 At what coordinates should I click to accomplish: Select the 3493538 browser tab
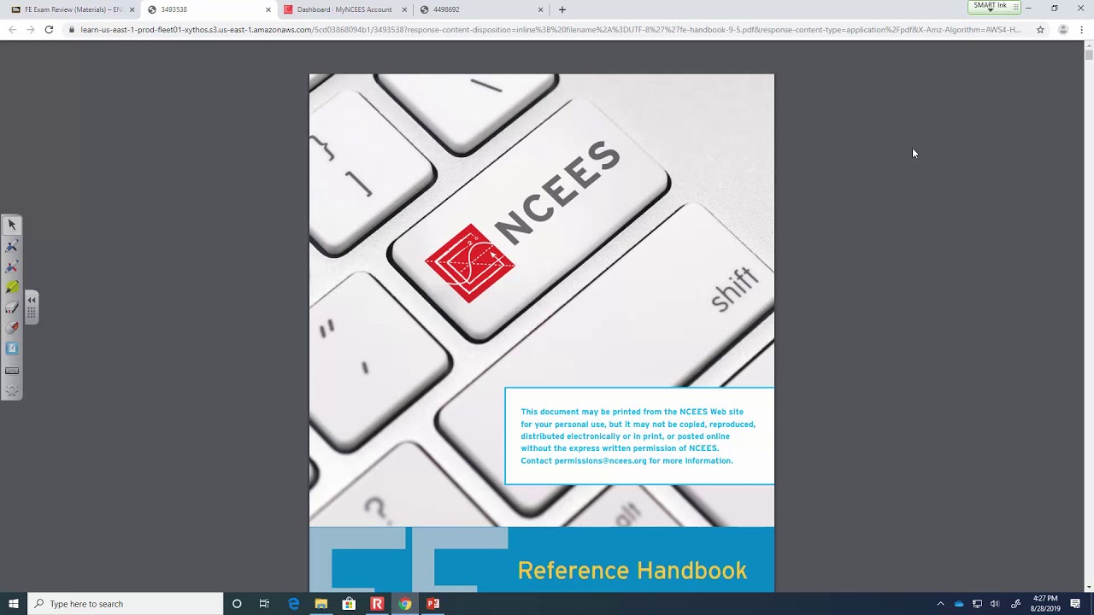point(208,9)
